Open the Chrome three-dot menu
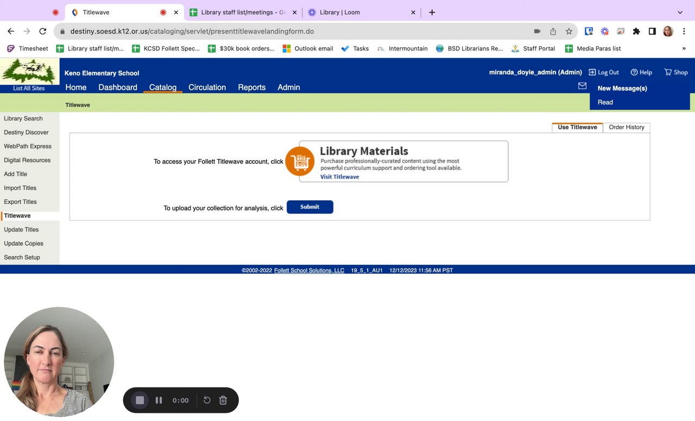 [x=684, y=31]
